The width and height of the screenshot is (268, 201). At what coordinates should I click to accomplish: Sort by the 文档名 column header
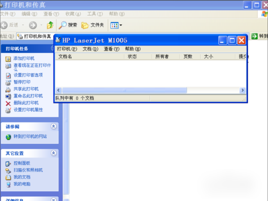pyautogui.click(x=90, y=57)
